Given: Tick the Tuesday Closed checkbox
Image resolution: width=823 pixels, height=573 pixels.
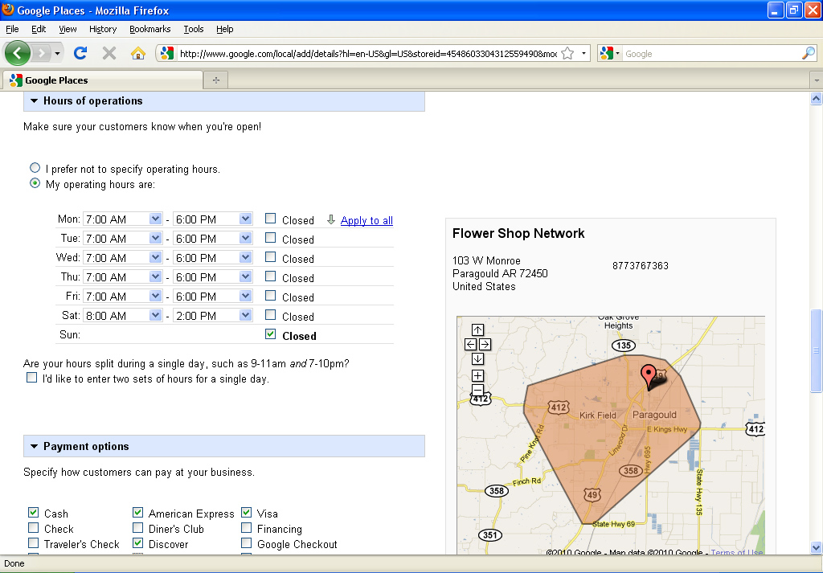Looking at the screenshot, I should click(270, 238).
